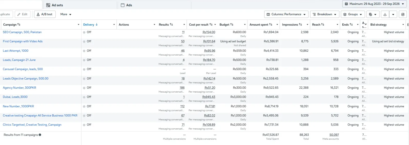Sort Ends column with its arrows icon
This screenshot has height=145, width=409.
click(351, 25)
